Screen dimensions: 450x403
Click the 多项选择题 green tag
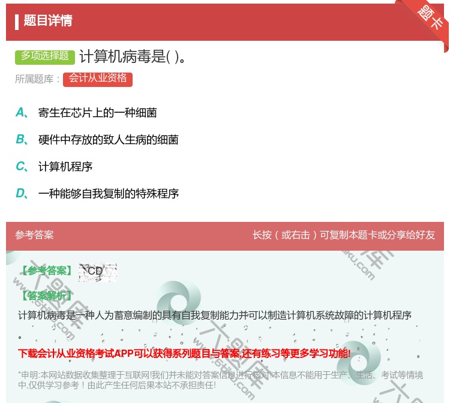click(x=45, y=56)
